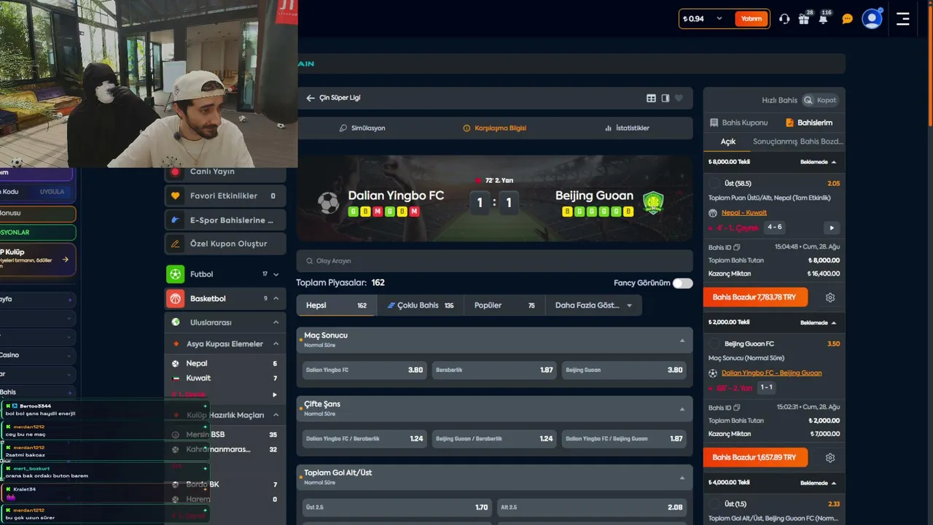Switch to the İstatistikler tab

coord(627,128)
